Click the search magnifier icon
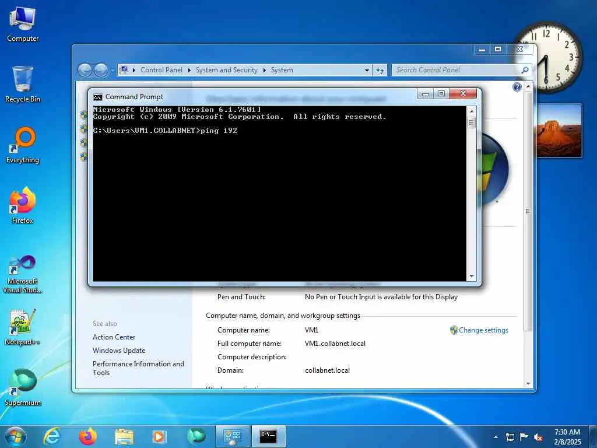 (525, 70)
